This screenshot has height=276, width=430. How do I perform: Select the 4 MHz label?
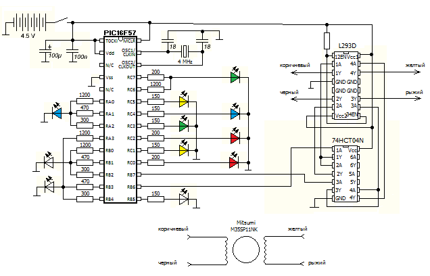(x=185, y=62)
